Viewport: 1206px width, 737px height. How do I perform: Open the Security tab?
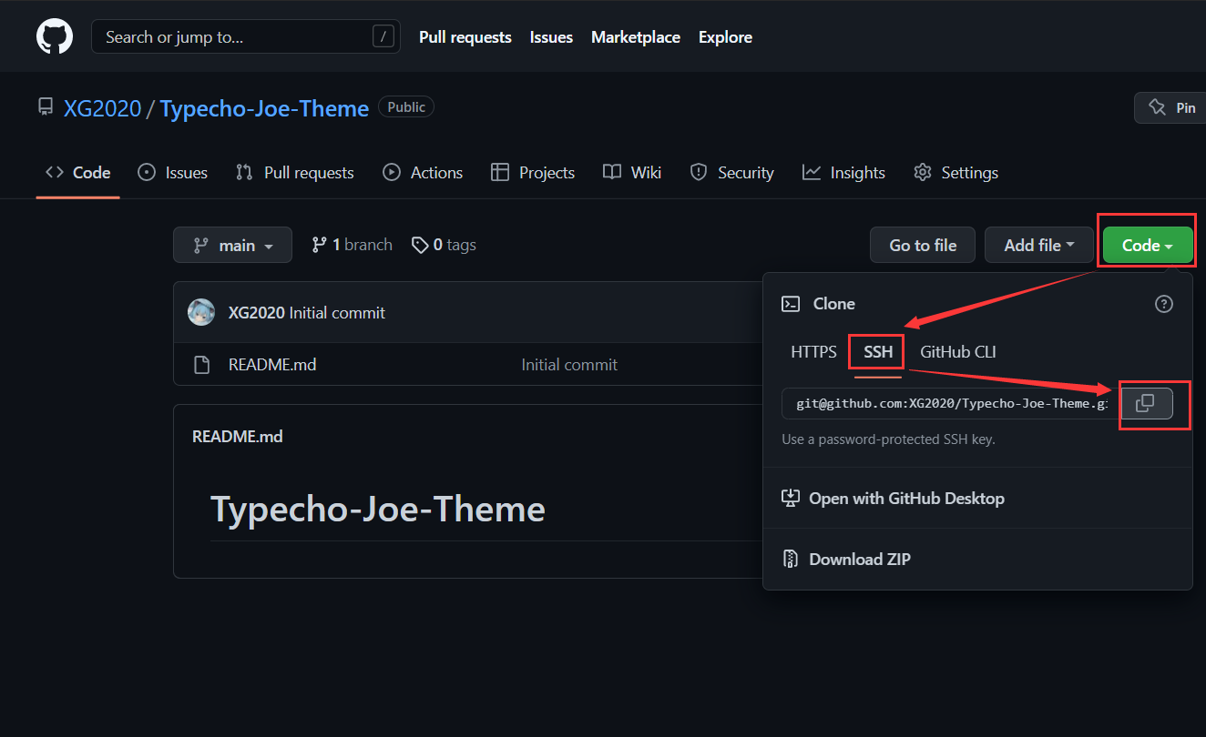pyautogui.click(x=731, y=173)
